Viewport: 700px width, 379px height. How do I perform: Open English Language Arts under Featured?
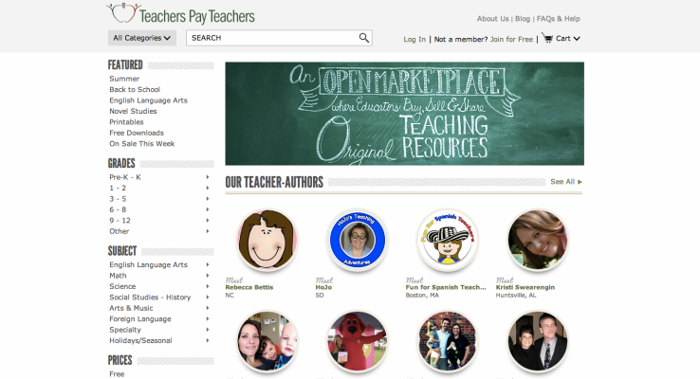click(x=148, y=100)
